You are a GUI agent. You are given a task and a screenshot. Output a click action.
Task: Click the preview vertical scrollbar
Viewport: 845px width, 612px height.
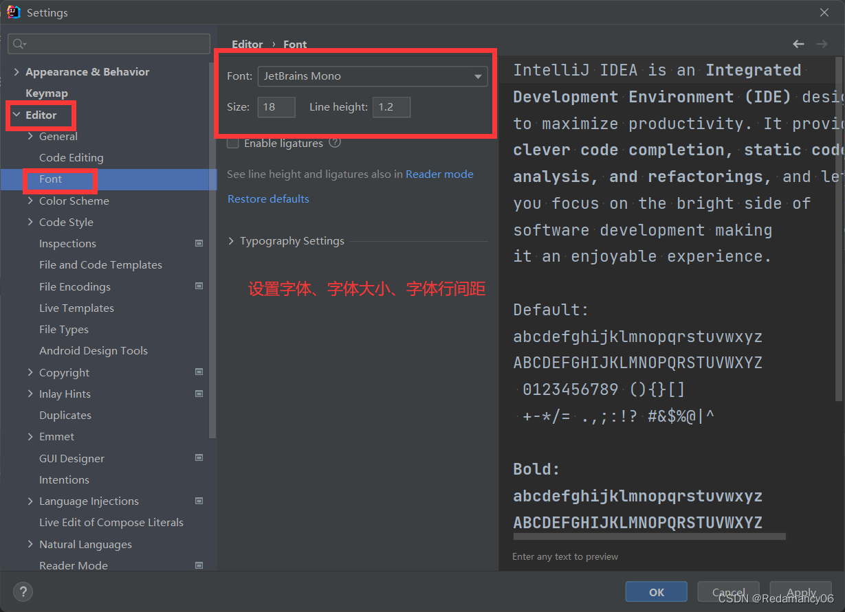838,230
